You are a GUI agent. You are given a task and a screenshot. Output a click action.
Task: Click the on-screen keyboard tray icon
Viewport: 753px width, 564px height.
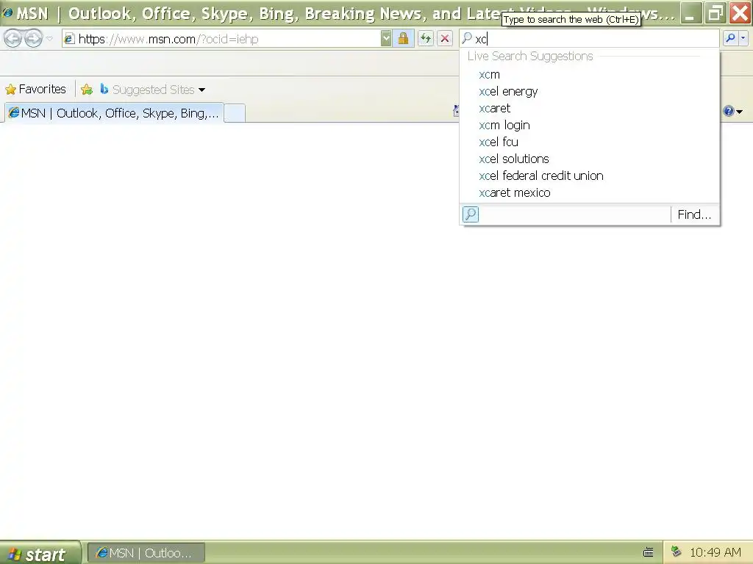[x=649, y=552]
